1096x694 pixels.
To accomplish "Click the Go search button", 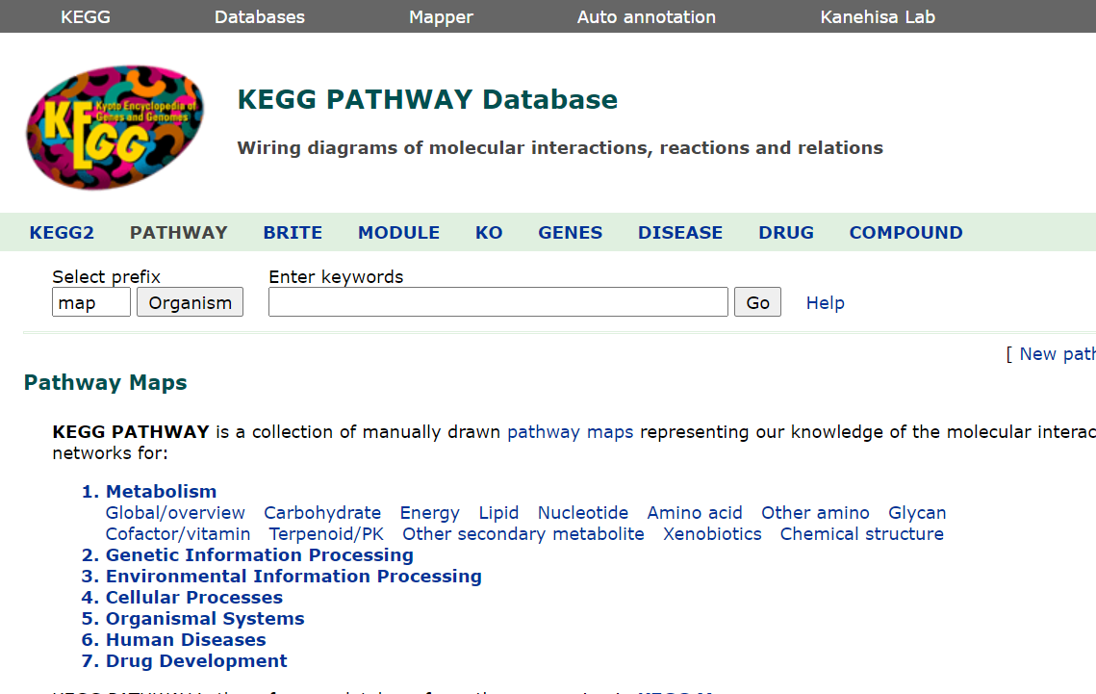I will tap(757, 302).
